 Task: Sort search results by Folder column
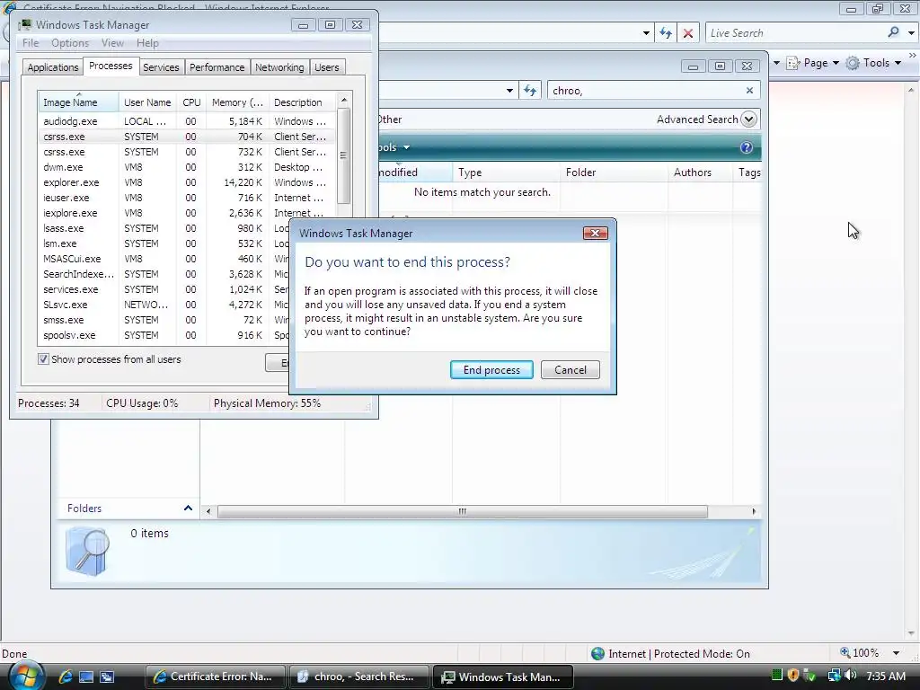[x=614, y=172]
